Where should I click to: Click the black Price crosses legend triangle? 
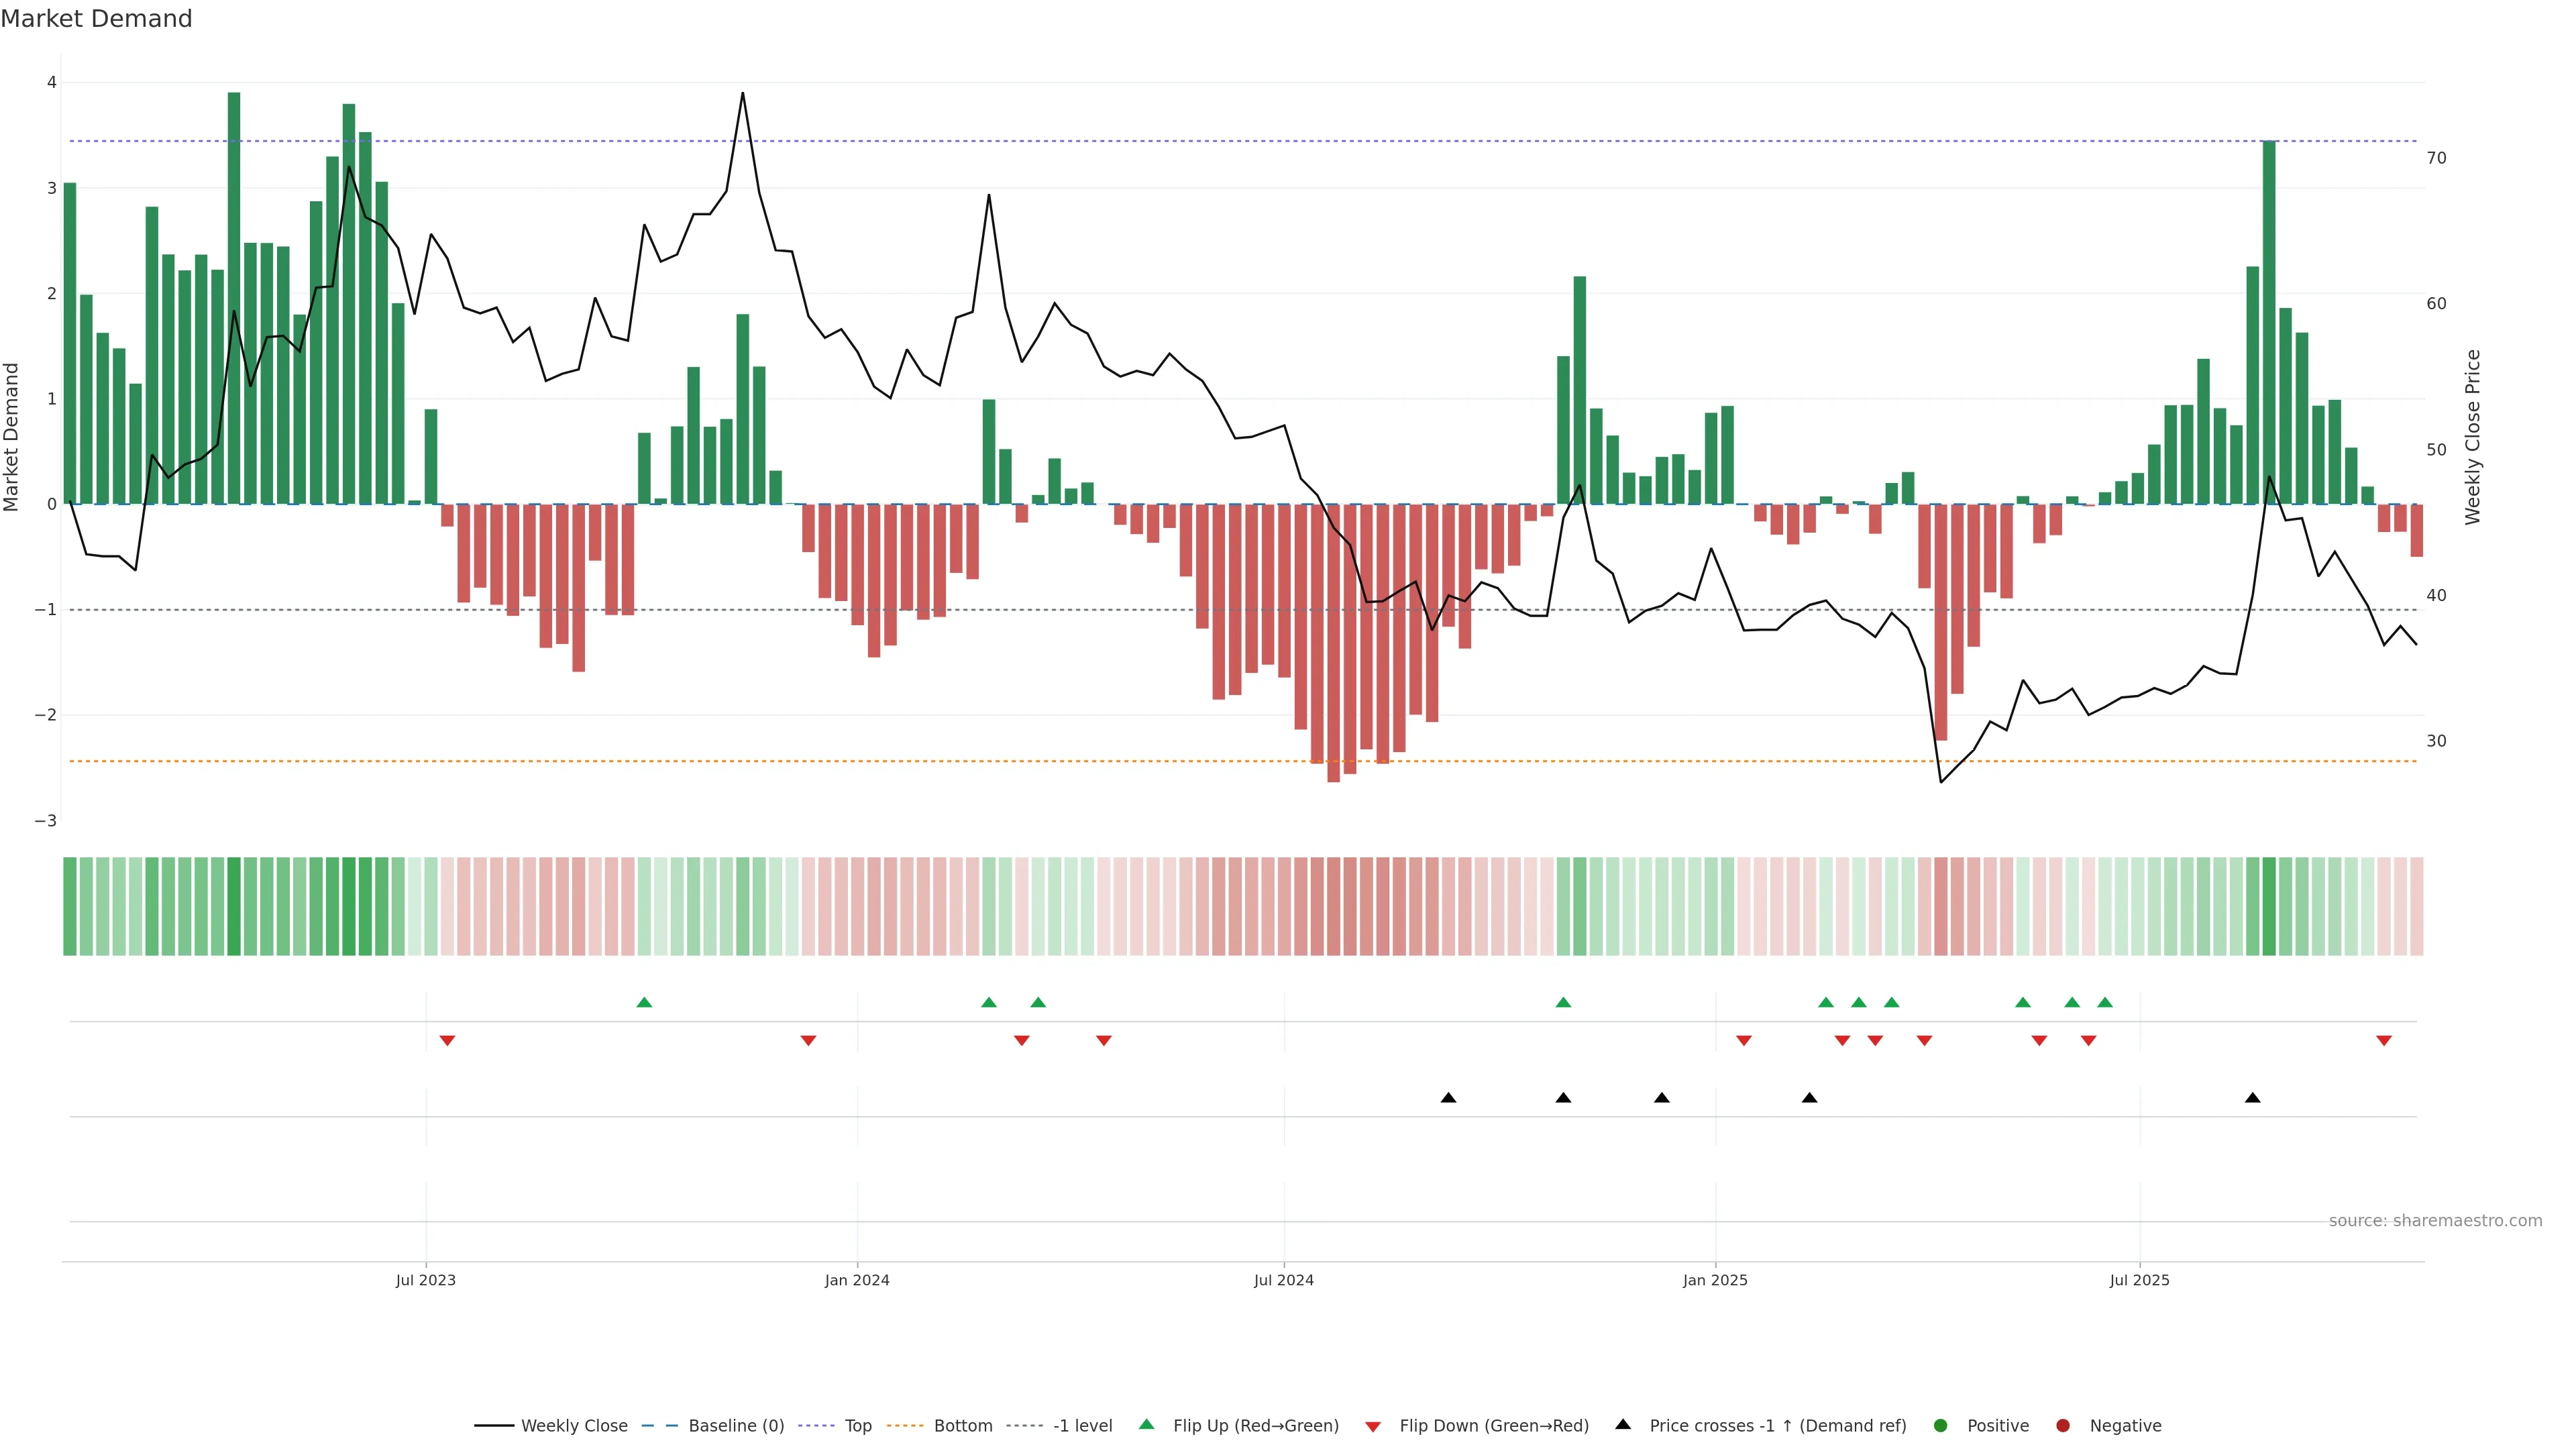coord(1623,1424)
